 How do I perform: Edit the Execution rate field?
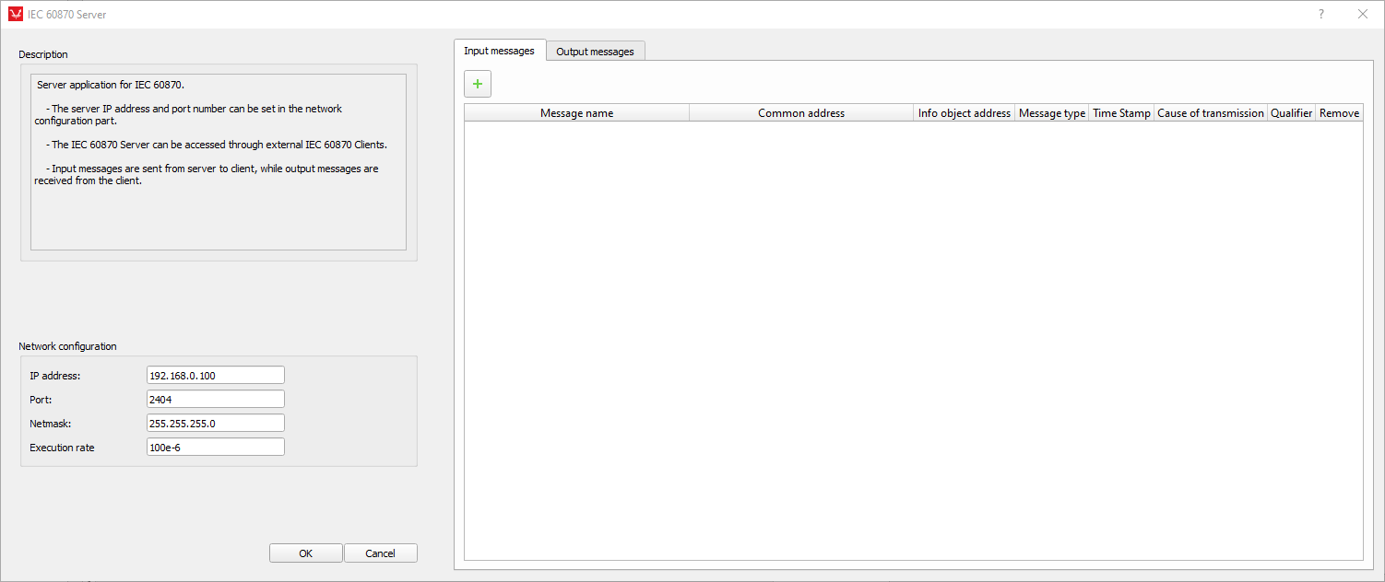(215, 447)
